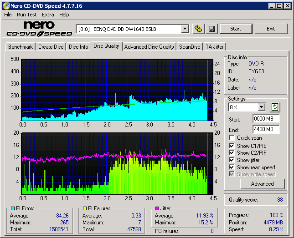Click the End MB input field
294x238 pixels.
coord(266,129)
